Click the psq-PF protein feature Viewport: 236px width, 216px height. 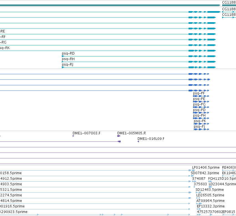201,96
